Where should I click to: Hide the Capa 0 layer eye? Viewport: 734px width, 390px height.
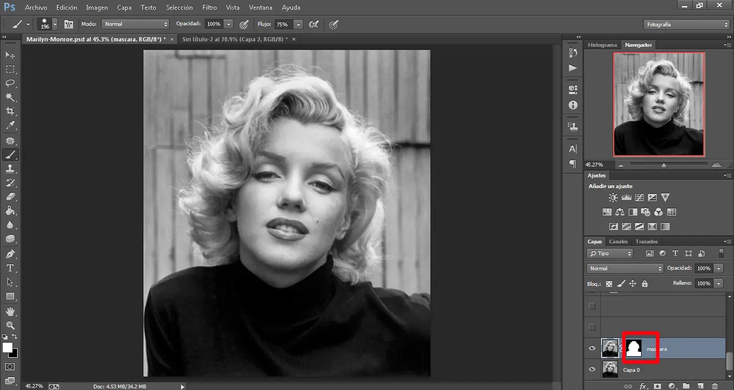592,370
